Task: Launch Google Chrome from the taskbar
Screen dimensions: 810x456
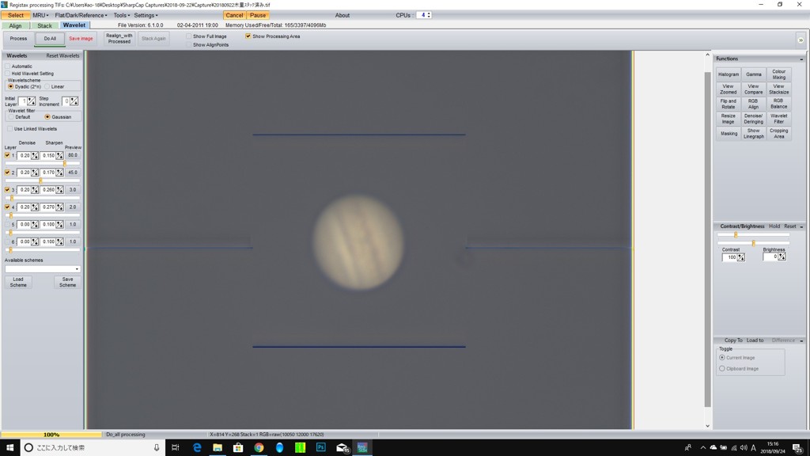Action: point(259,447)
